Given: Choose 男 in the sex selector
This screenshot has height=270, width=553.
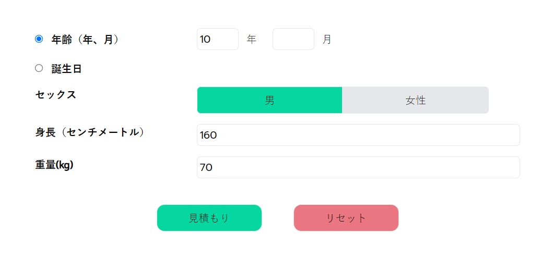Looking at the screenshot, I should (x=269, y=100).
